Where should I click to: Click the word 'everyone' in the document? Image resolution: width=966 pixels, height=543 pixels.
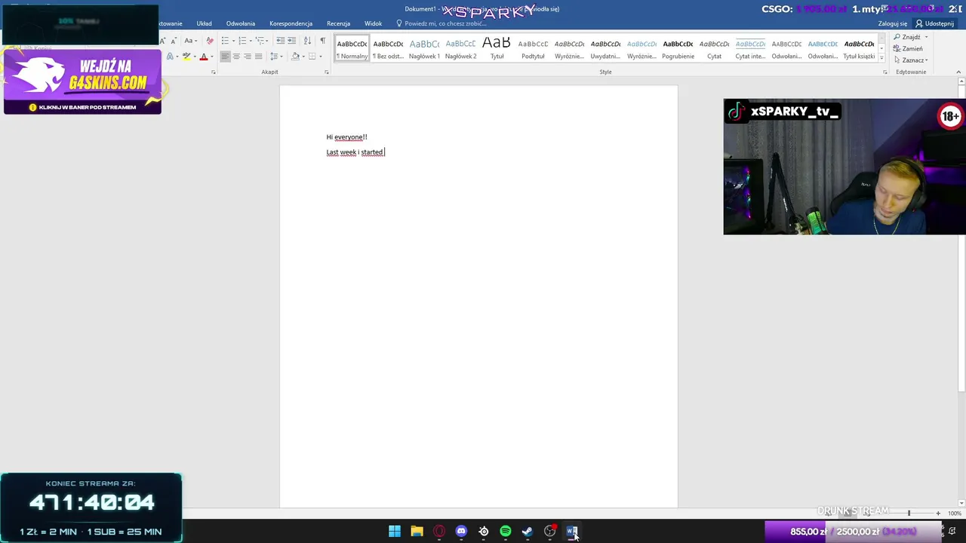(349, 137)
